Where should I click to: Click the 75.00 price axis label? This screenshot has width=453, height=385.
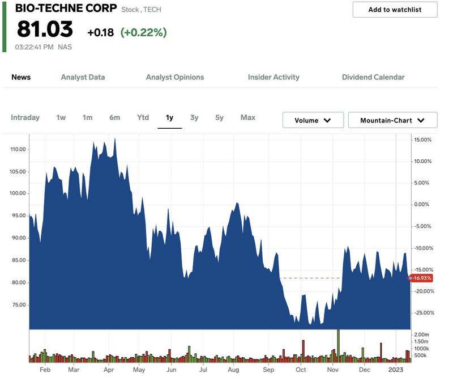[x=19, y=304]
